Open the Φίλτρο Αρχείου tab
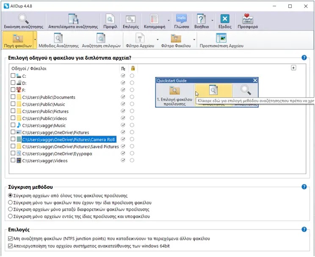The width and height of the screenshot is (315, 257). [x=140, y=40]
